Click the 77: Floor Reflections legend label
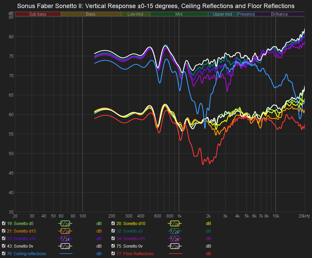Screen dimensions: 312x258 tap(135, 254)
